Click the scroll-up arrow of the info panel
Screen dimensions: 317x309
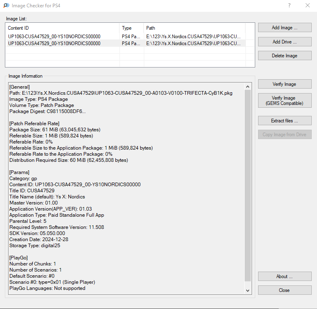tap(248, 87)
